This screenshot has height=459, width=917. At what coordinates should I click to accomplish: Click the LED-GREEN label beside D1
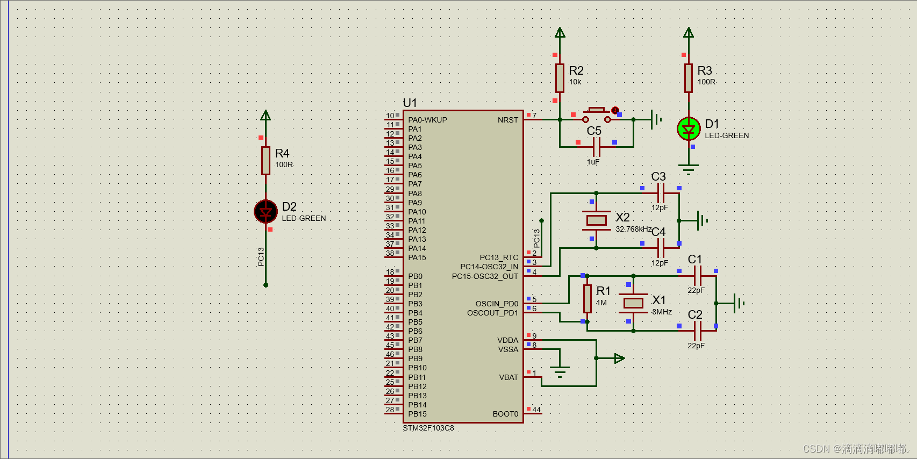[x=727, y=136]
